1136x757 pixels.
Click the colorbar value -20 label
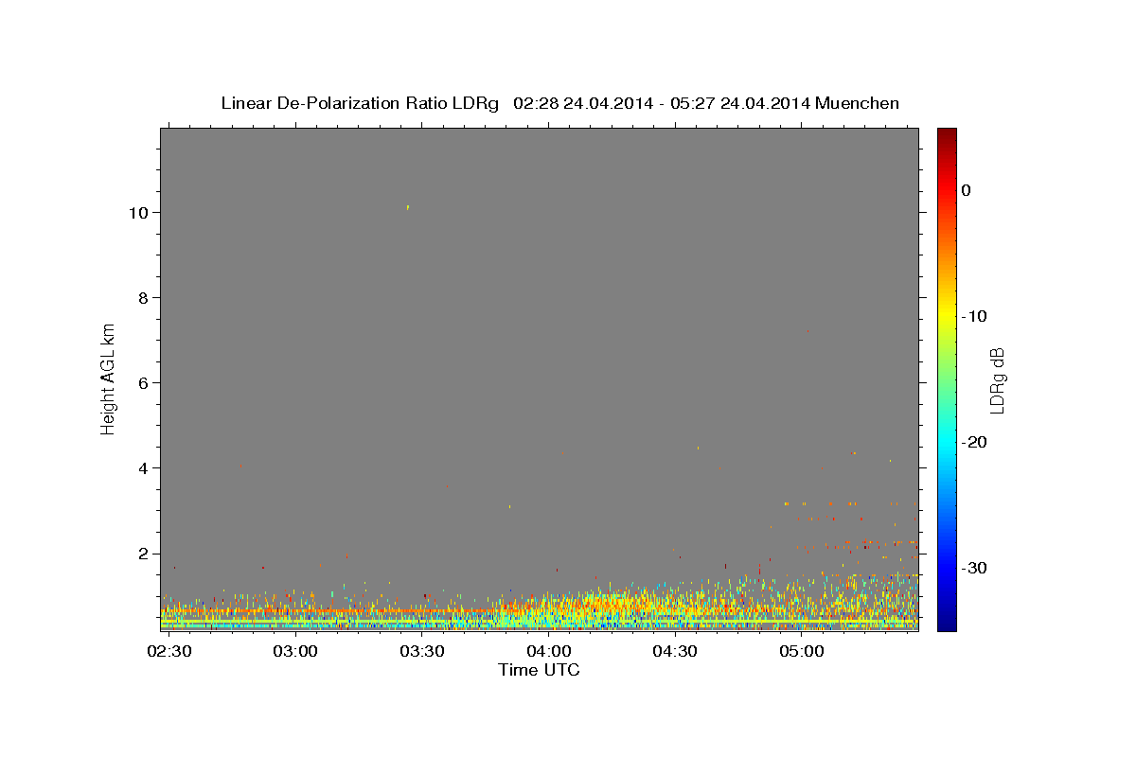pos(974,442)
